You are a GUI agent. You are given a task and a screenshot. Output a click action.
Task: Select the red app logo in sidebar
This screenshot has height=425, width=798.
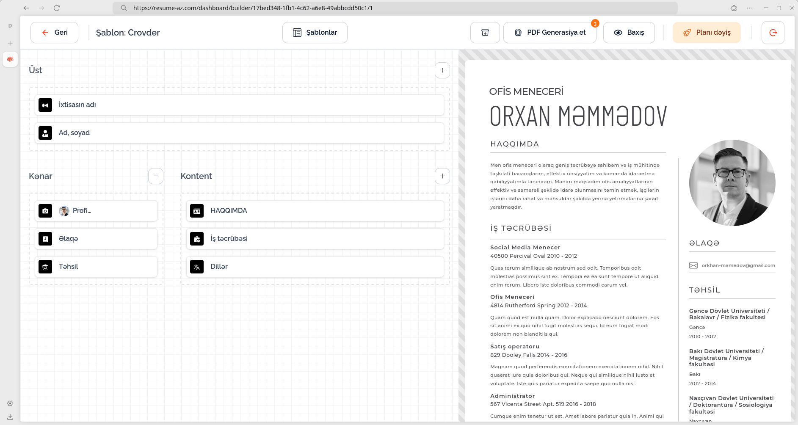click(10, 59)
